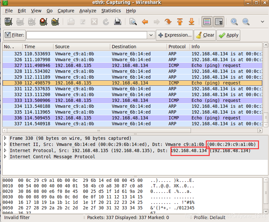Show more toolbar items chevron

262,22
